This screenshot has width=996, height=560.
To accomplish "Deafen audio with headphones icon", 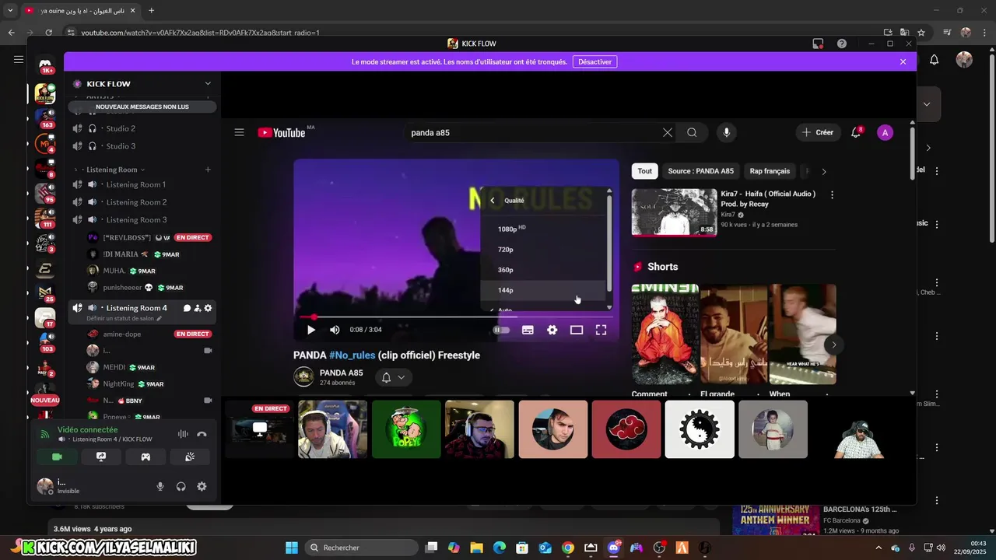I will pyautogui.click(x=181, y=486).
